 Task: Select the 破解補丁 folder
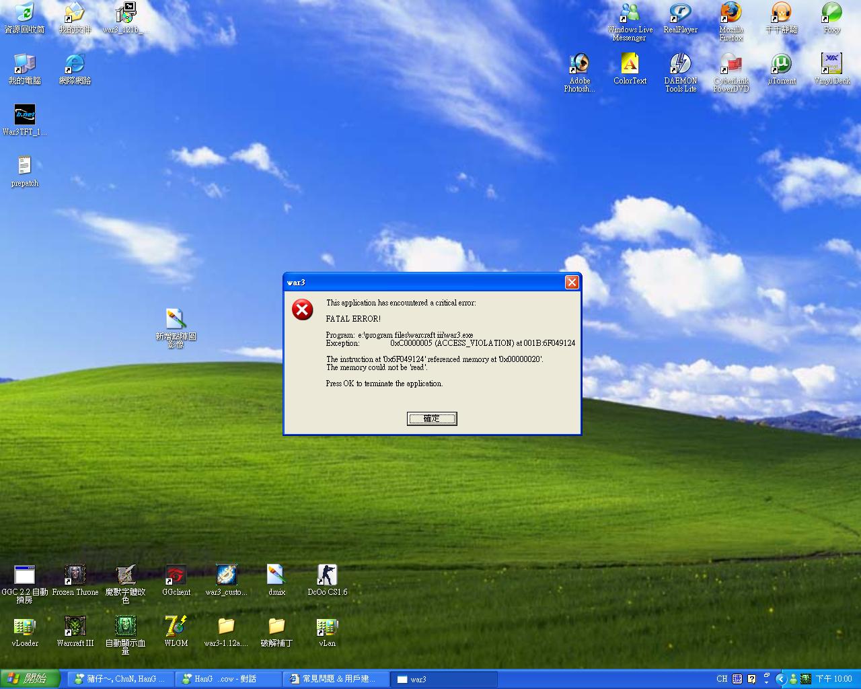point(276,631)
